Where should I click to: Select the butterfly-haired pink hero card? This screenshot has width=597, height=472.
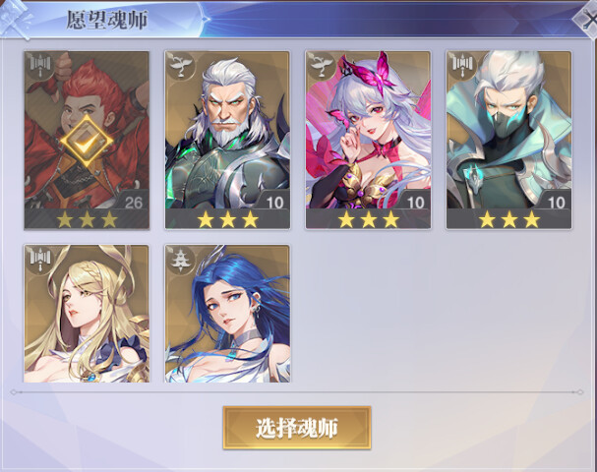pos(368,140)
